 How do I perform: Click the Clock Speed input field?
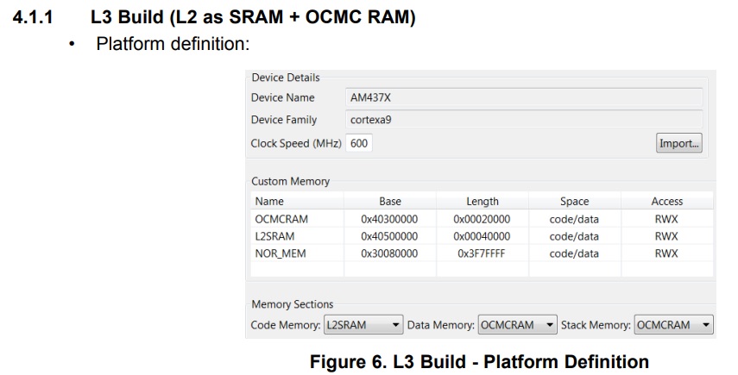point(359,143)
